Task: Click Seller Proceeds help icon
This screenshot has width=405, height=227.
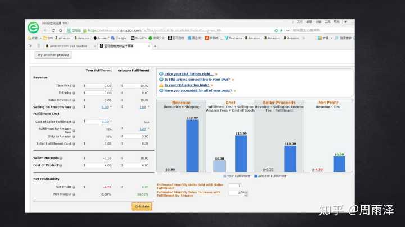Action: pos(61,158)
